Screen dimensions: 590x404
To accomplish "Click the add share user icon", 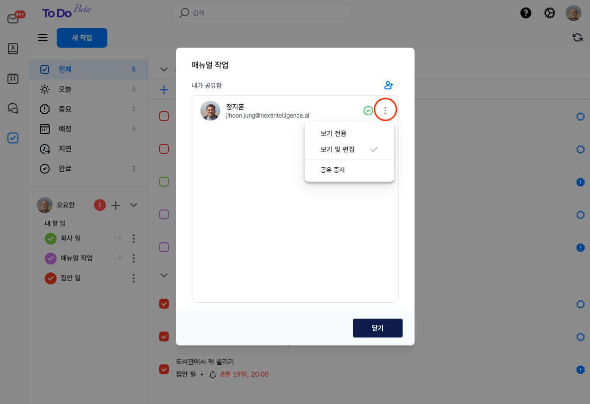I will 389,85.
